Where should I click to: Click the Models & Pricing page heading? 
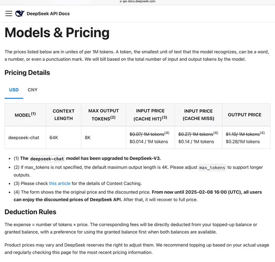pos(57,32)
